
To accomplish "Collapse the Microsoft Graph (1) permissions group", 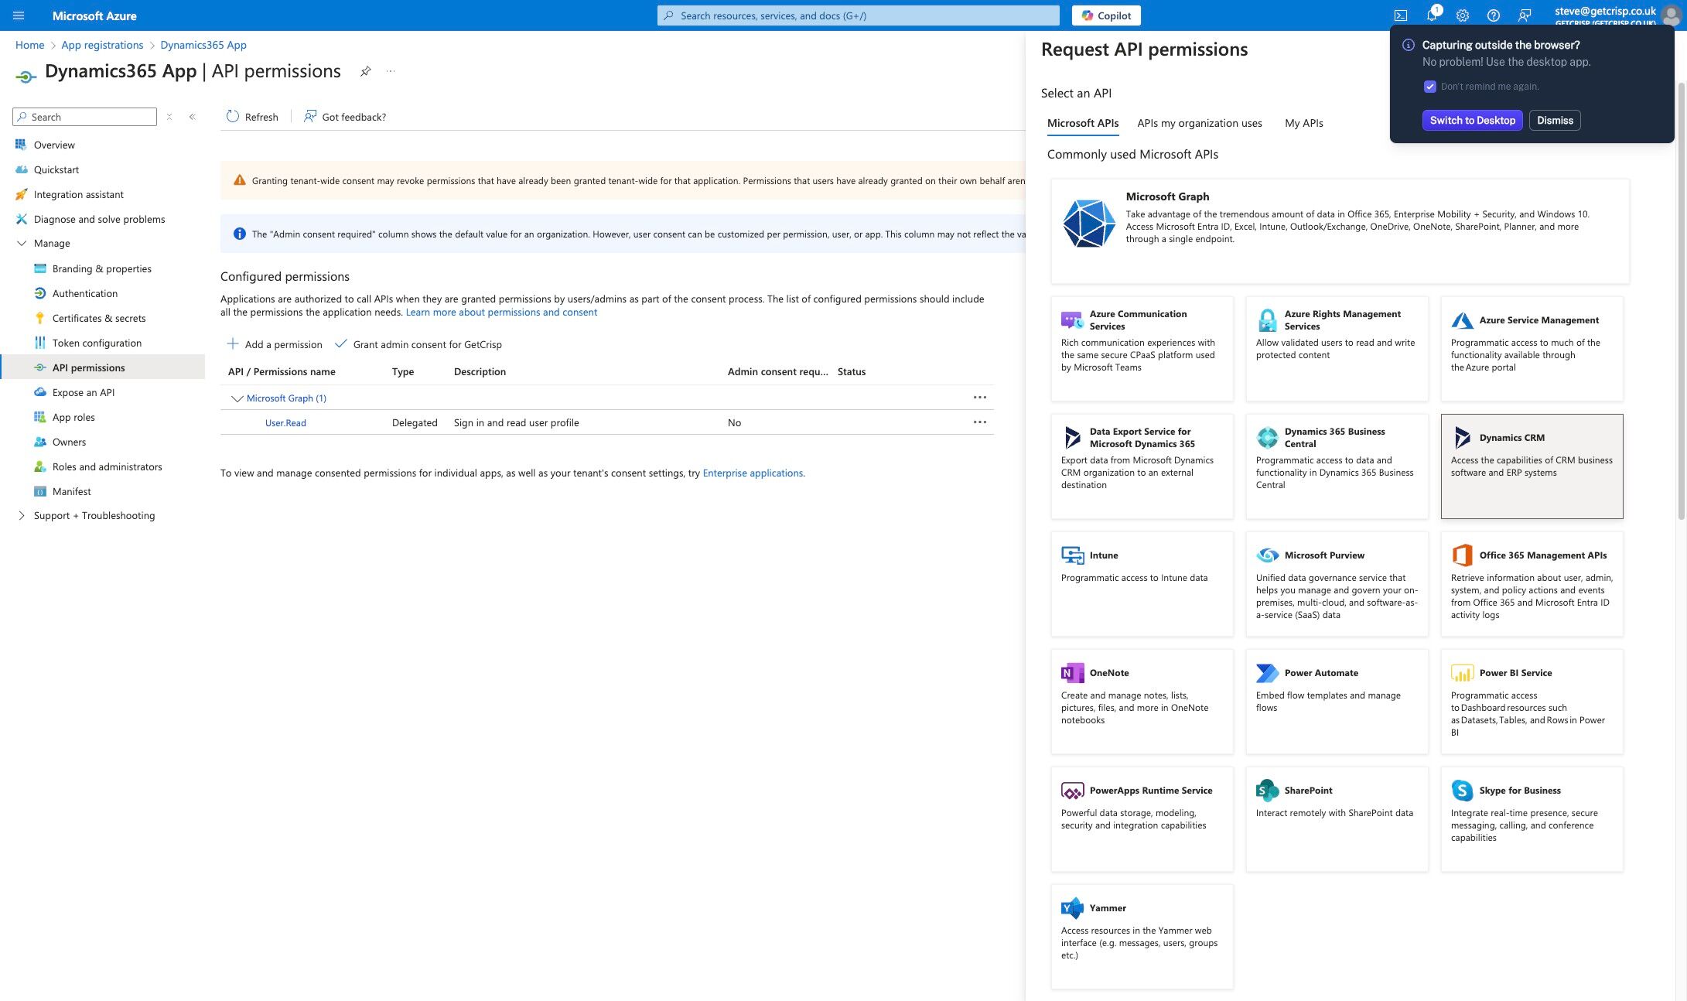I will [237, 398].
